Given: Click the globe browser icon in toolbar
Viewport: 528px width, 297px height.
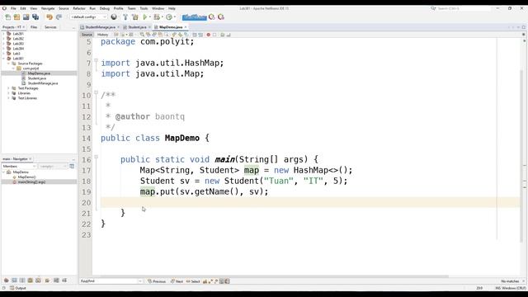Looking at the screenshot, I should [x=114, y=16].
